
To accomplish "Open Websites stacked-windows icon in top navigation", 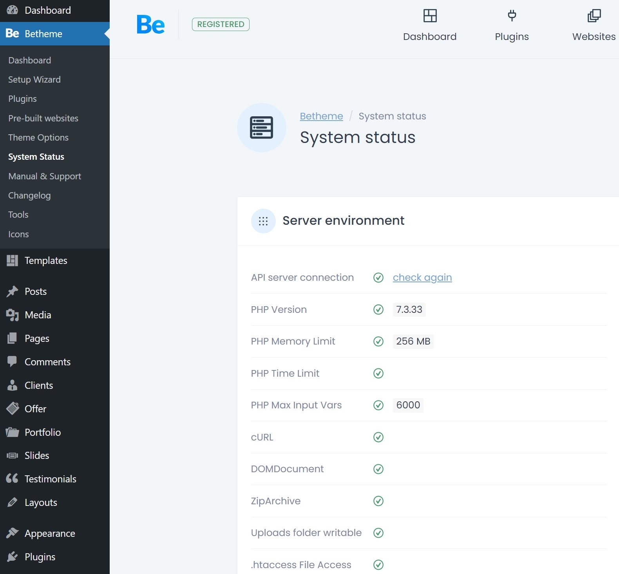I will [x=594, y=16].
